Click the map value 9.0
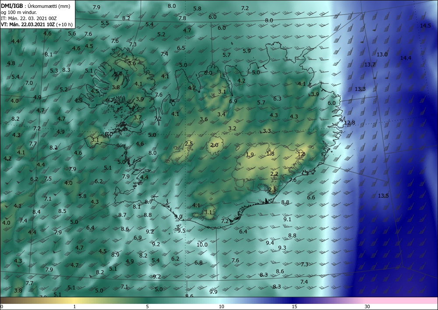 178,216
